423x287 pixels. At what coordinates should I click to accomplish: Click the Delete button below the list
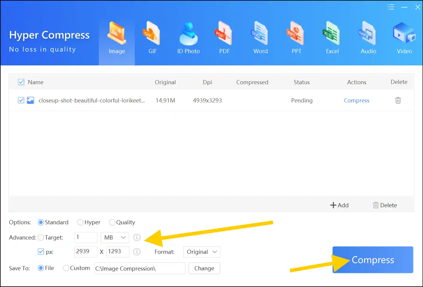385,205
